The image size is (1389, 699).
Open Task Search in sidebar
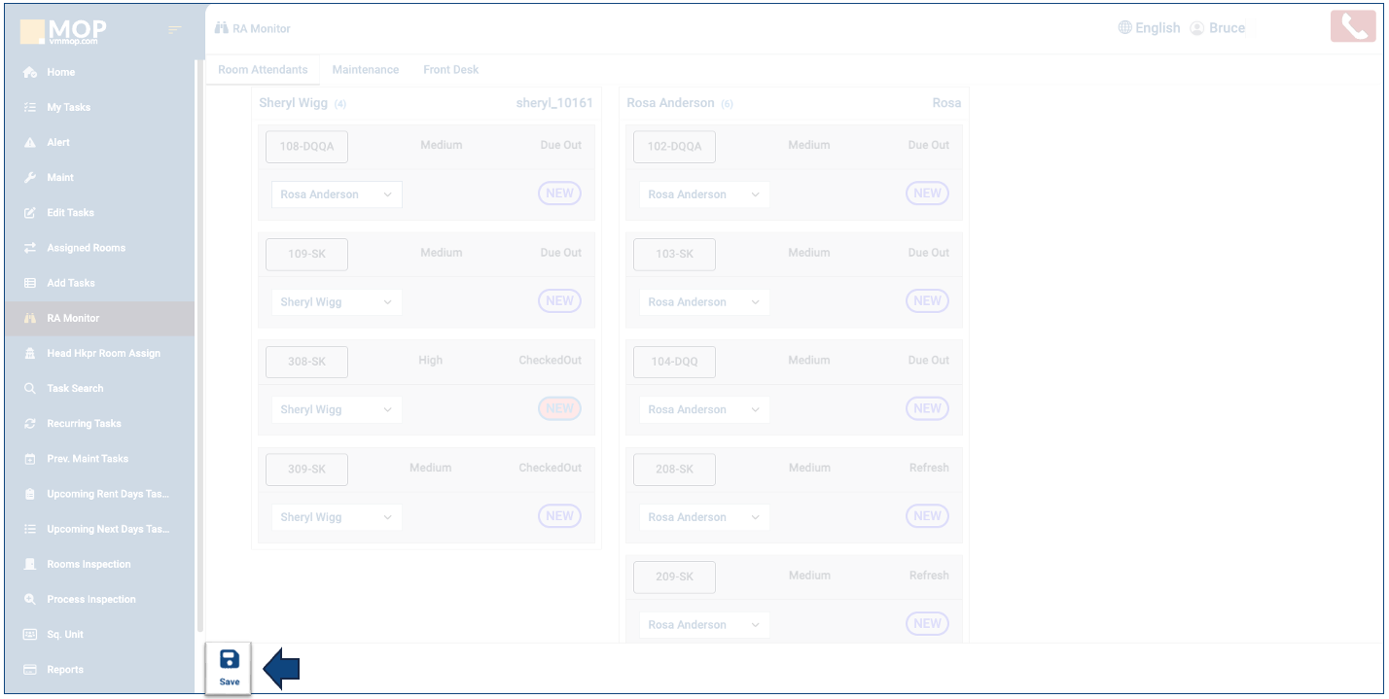75,389
